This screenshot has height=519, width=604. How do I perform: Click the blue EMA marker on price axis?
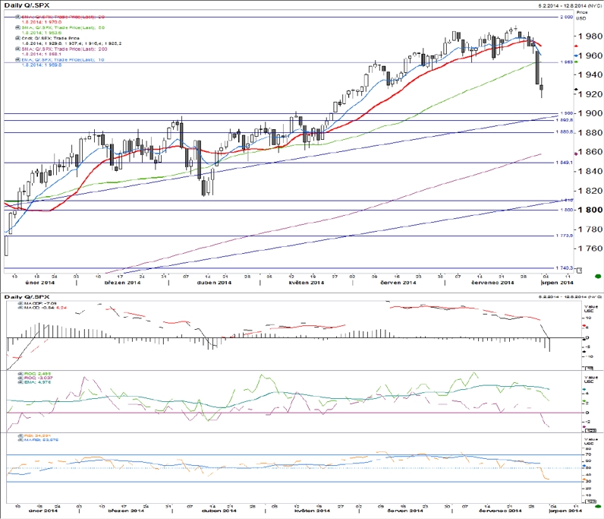pos(576,56)
